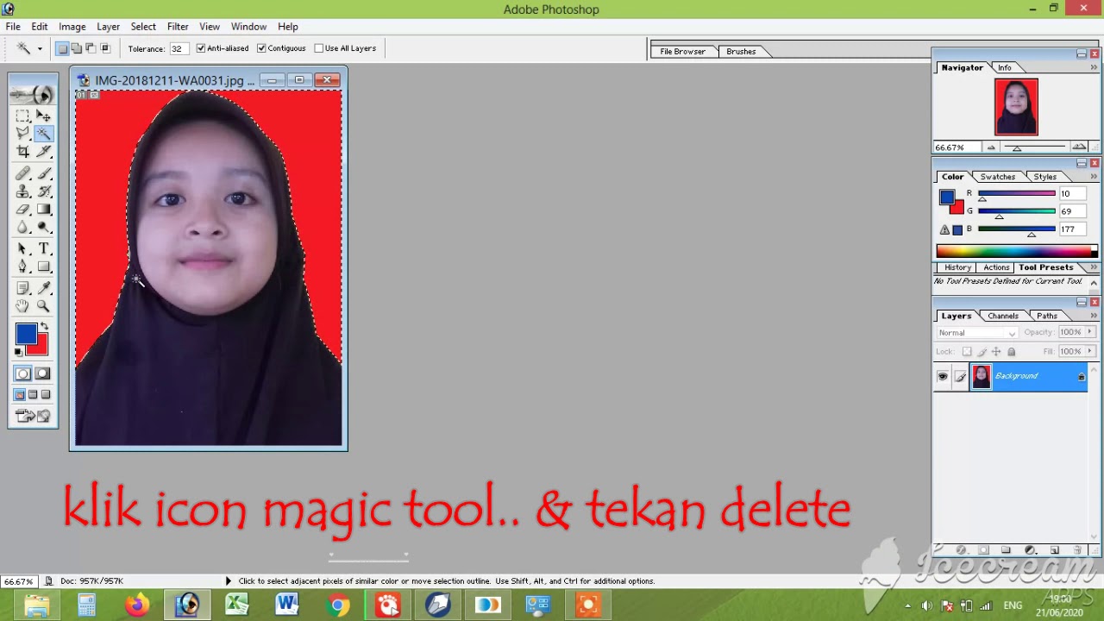Screen dimensions: 1104x621
Task: Open the layer Opacity arrow
Action: click(x=1090, y=332)
